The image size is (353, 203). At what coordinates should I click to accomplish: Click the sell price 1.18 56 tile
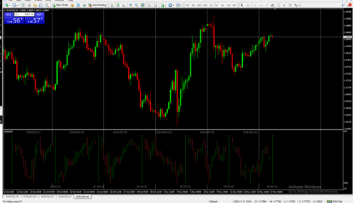tap(15, 20)
